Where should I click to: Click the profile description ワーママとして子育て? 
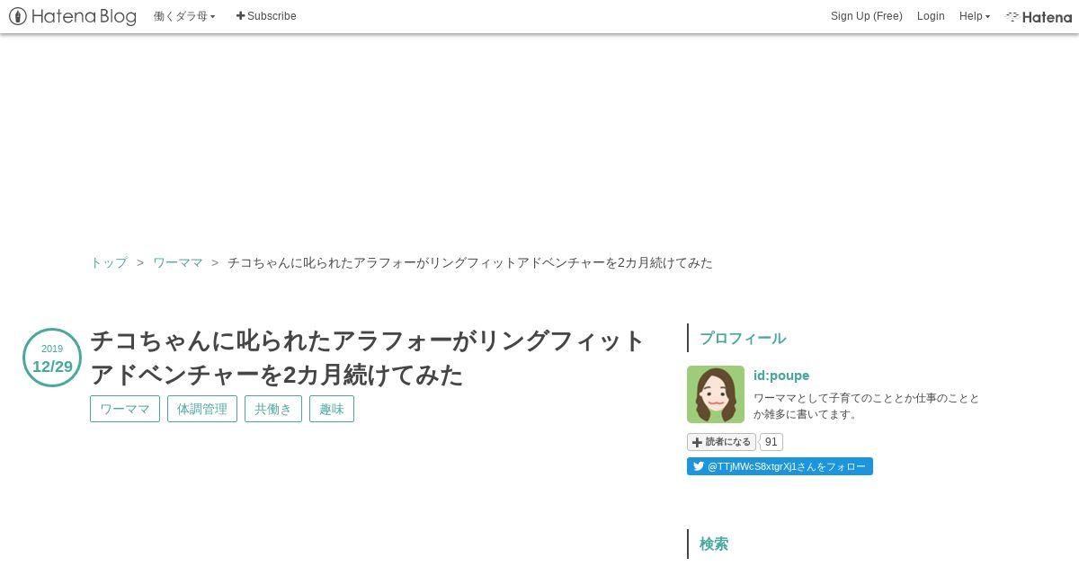point(867,406)
